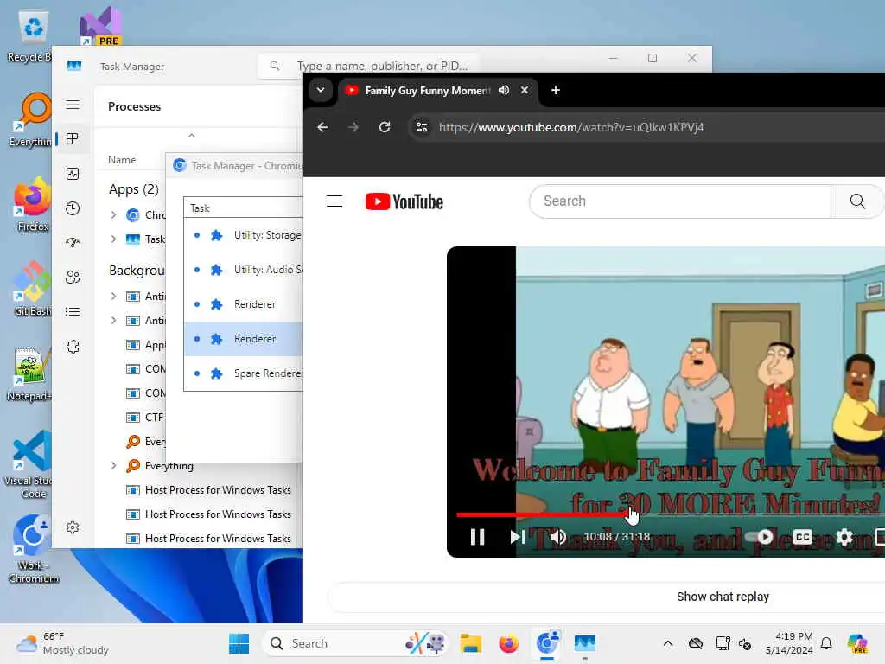Pause the YouTube video
This screenshot has height=664, width=885.
[x=477, y=536]
